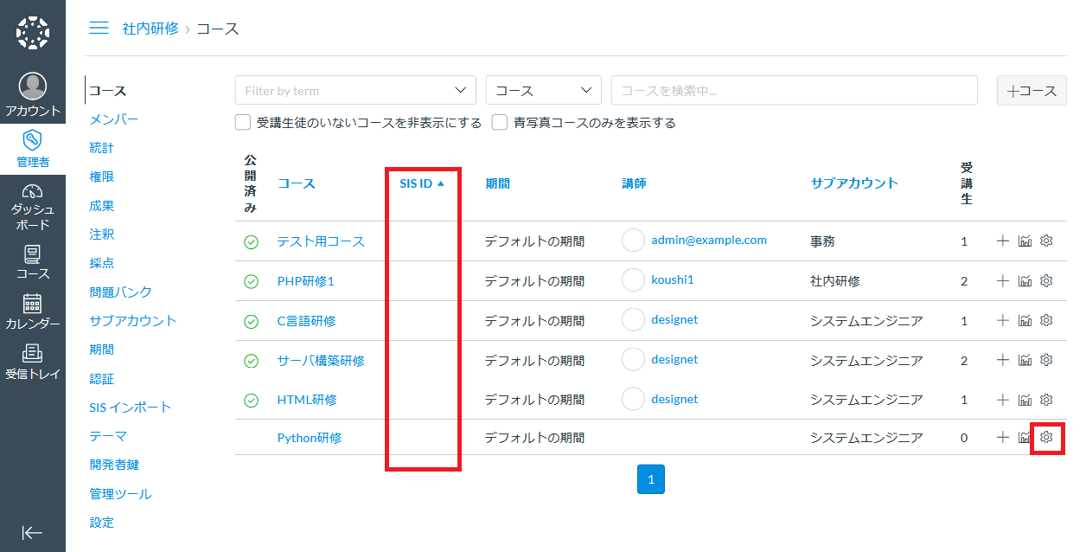Viewport: 1086px width, 552px height.
Task: Click the course search input field
Action: 794,91
